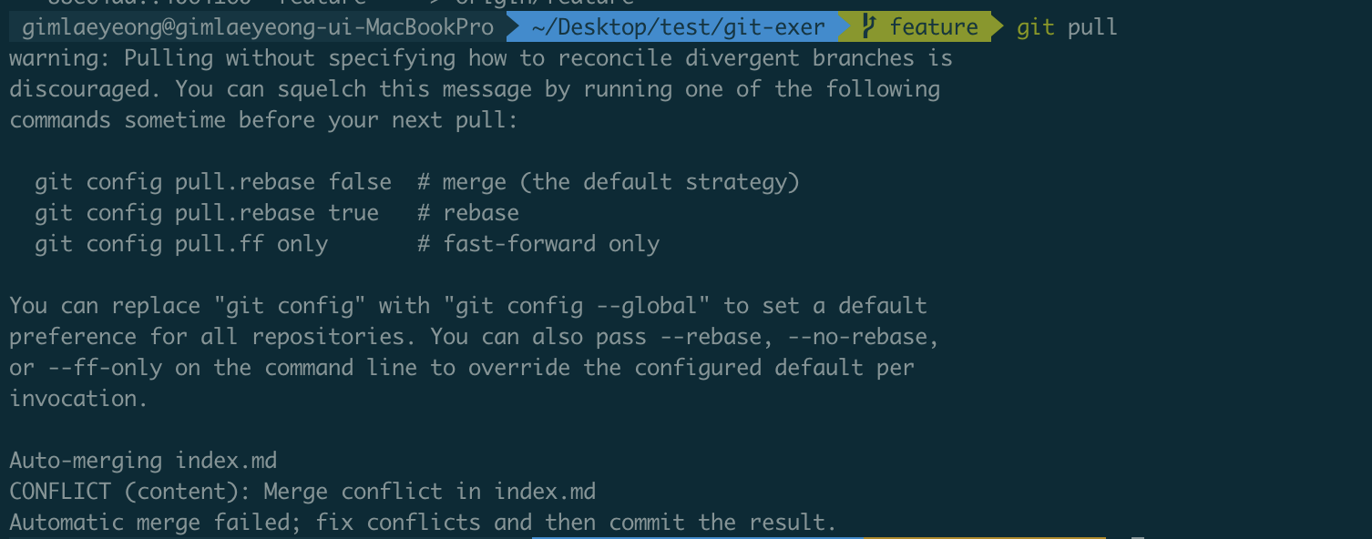The width and height of the screenshot is (1372, 539).
Task: Click the "# rebase" comment text
Action: click(x=468, y=213)
